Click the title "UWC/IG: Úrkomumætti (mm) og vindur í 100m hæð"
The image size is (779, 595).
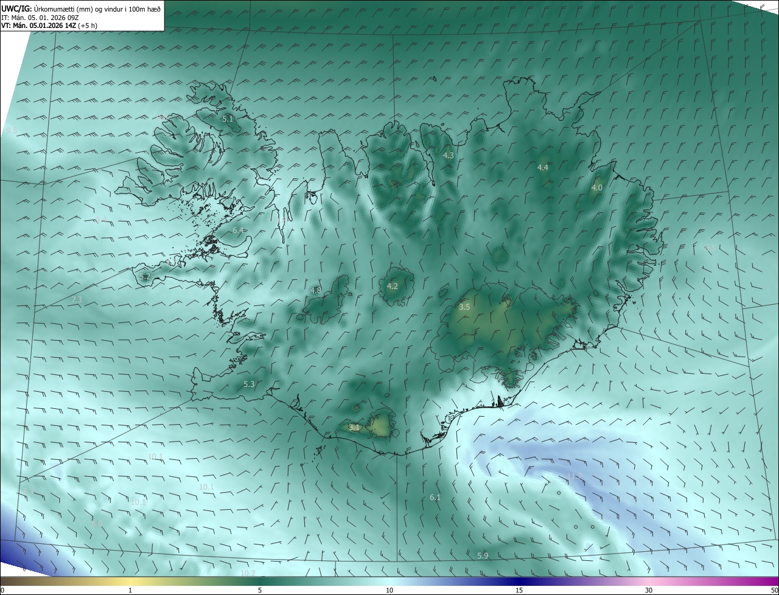pyautogui.click(x=81, y=9)
